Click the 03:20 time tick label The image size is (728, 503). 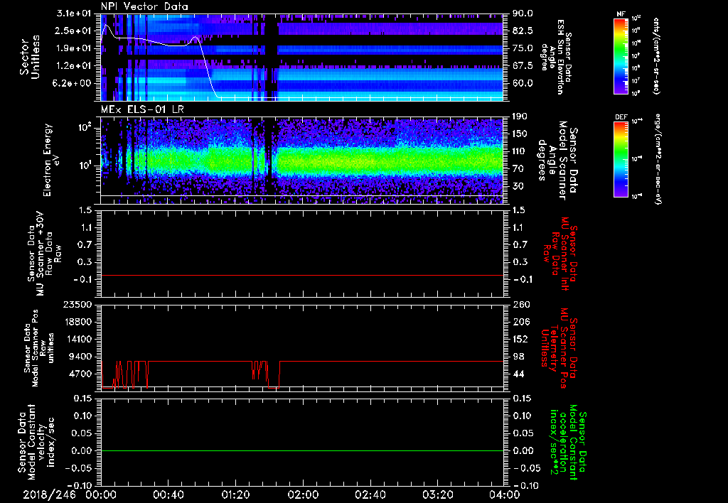coord(437,494)
